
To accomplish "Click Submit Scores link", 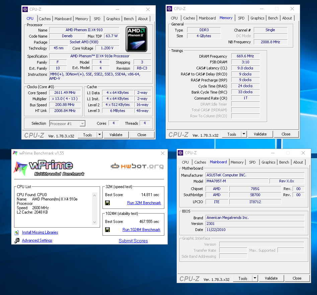I will (134, 241).
